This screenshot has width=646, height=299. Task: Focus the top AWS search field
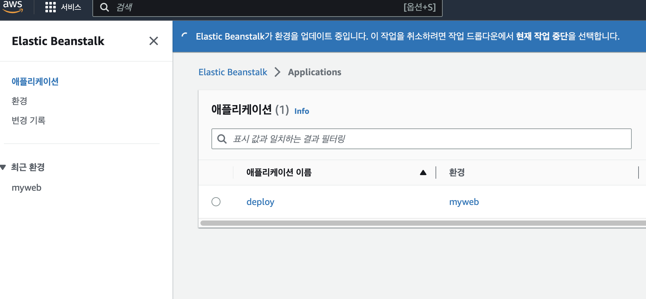pyautogui.click(x=268, y=7)
